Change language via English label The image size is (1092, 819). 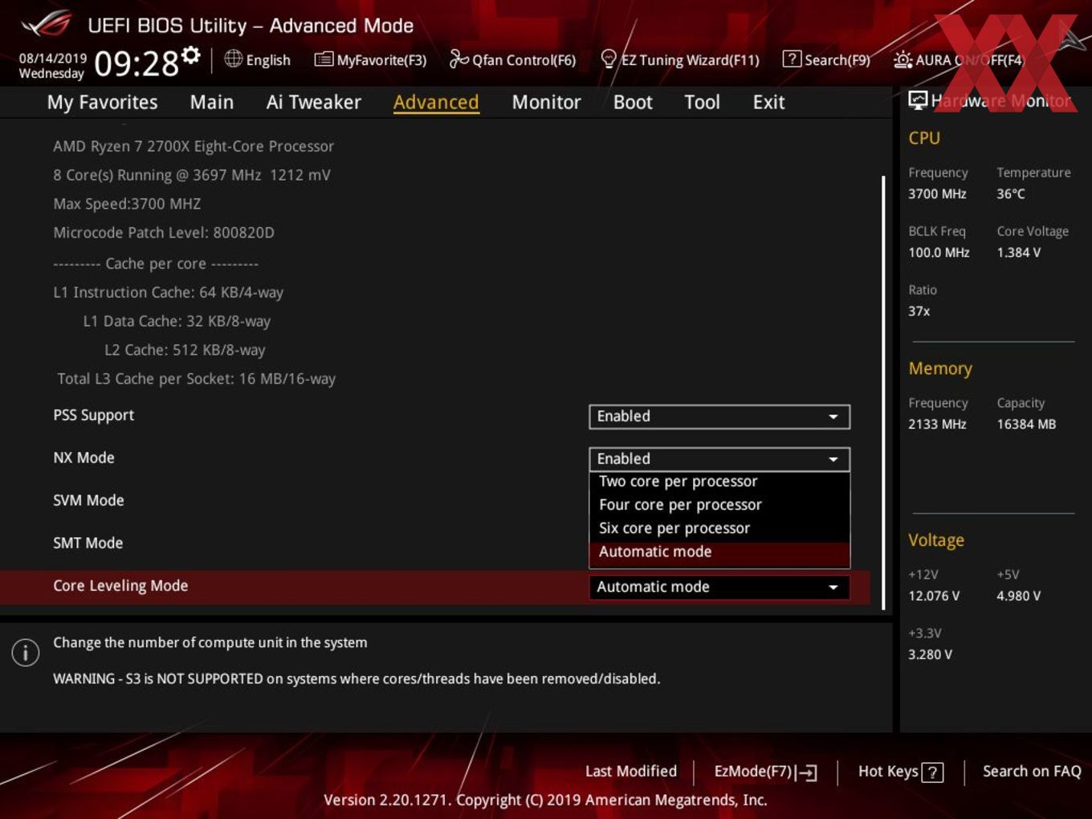pyautogui.click(x=268, y=60)
